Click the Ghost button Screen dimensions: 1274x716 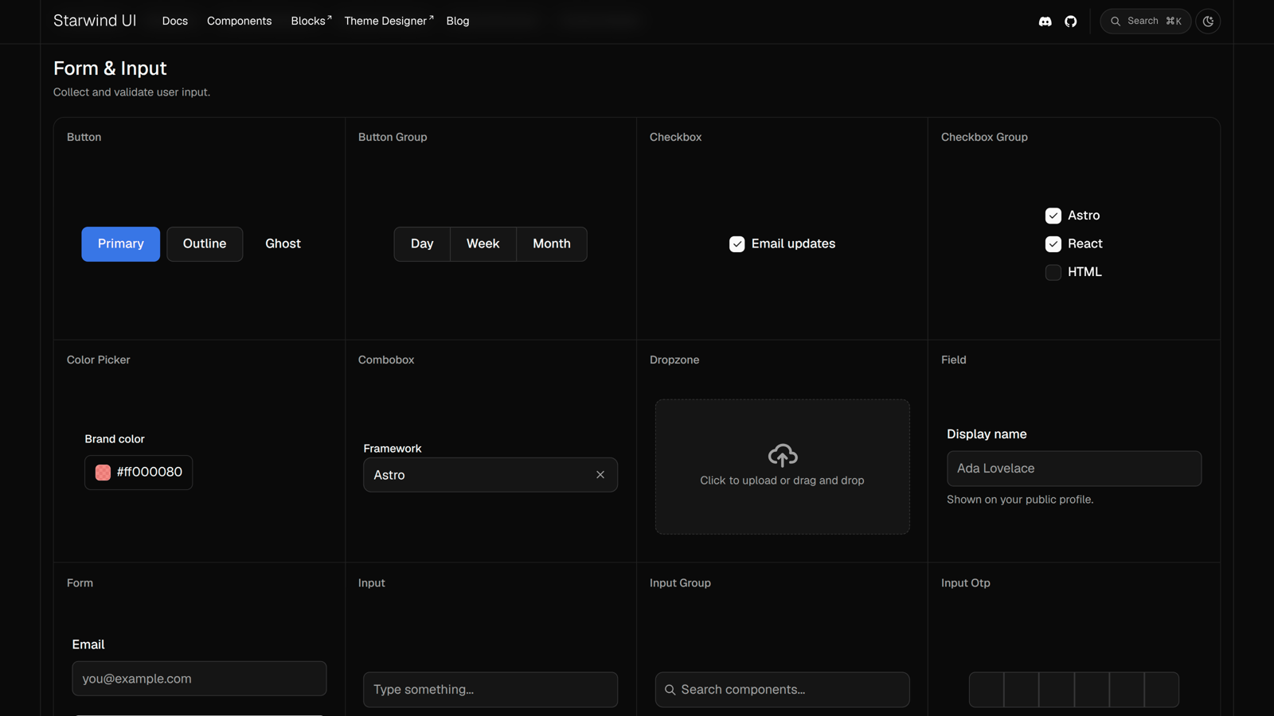pyautogui.click(x=283, y=244)
